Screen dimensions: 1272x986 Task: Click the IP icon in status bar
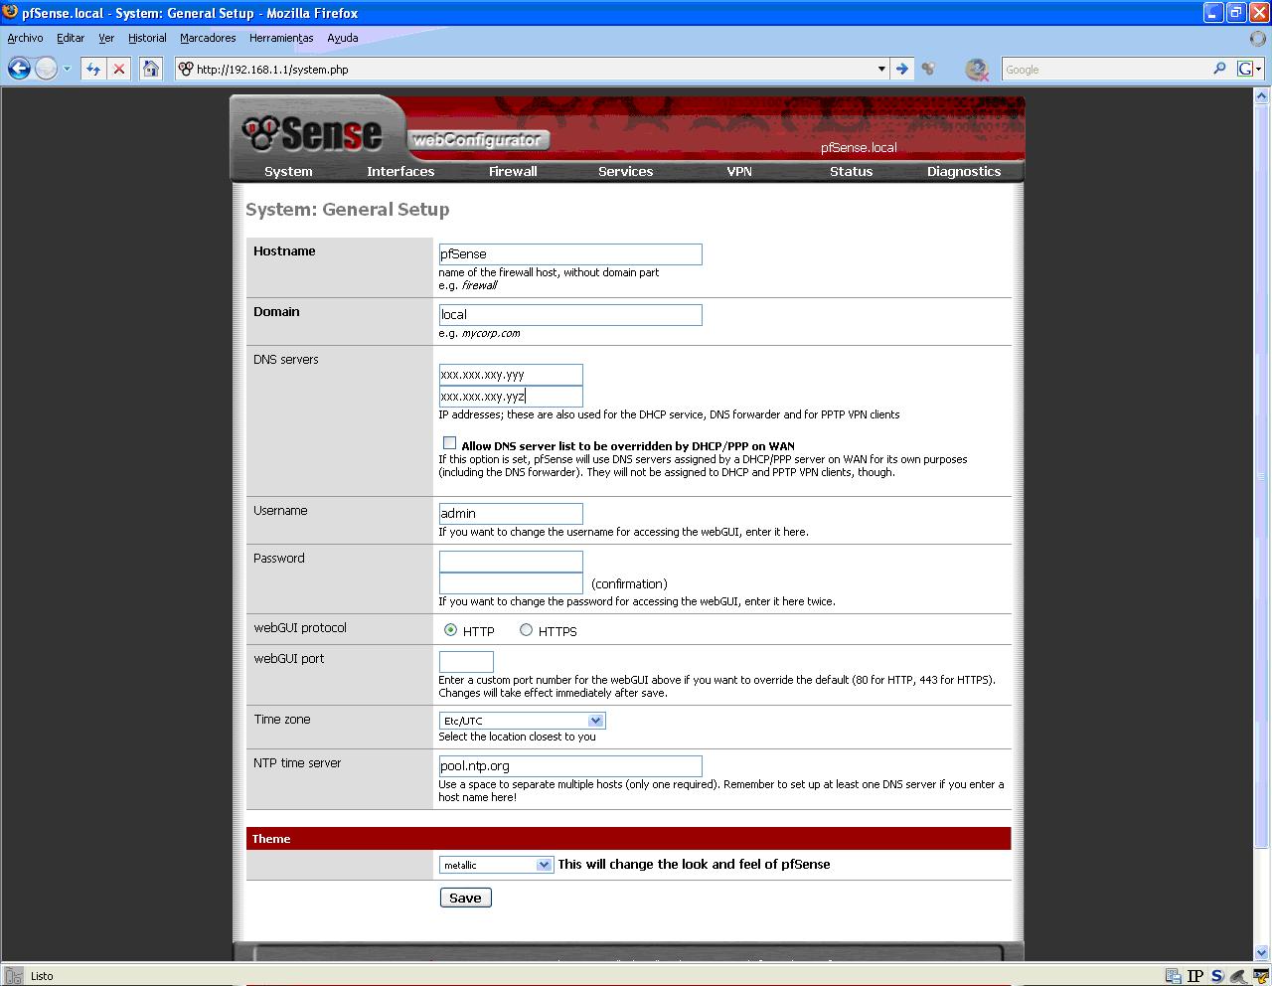pyautogui.click(x=1195, y=976)
